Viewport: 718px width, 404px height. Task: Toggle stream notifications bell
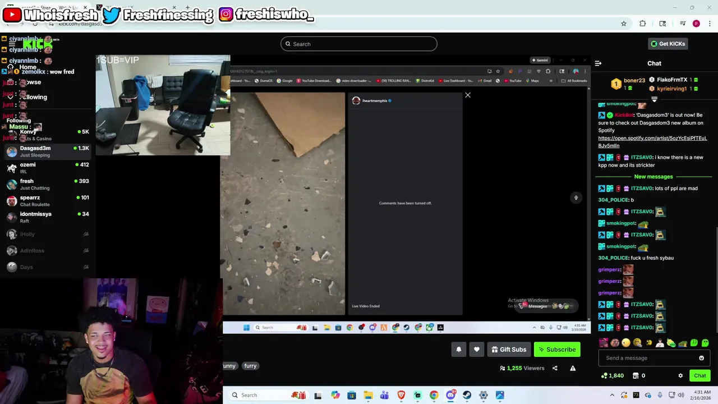point(459,350)
